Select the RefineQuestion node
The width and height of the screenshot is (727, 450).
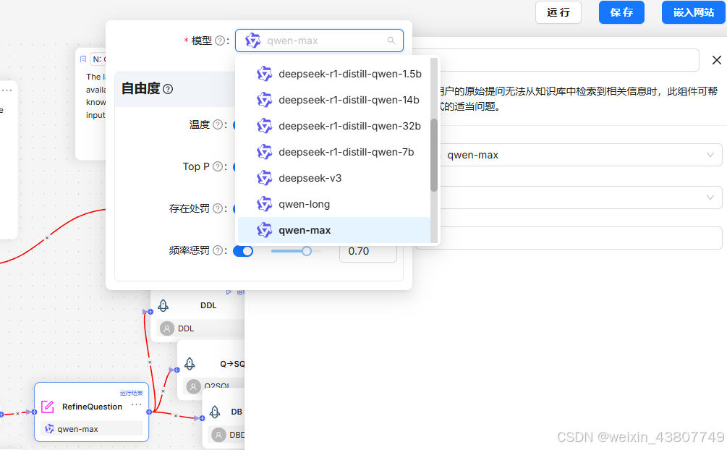pos(91,412)
